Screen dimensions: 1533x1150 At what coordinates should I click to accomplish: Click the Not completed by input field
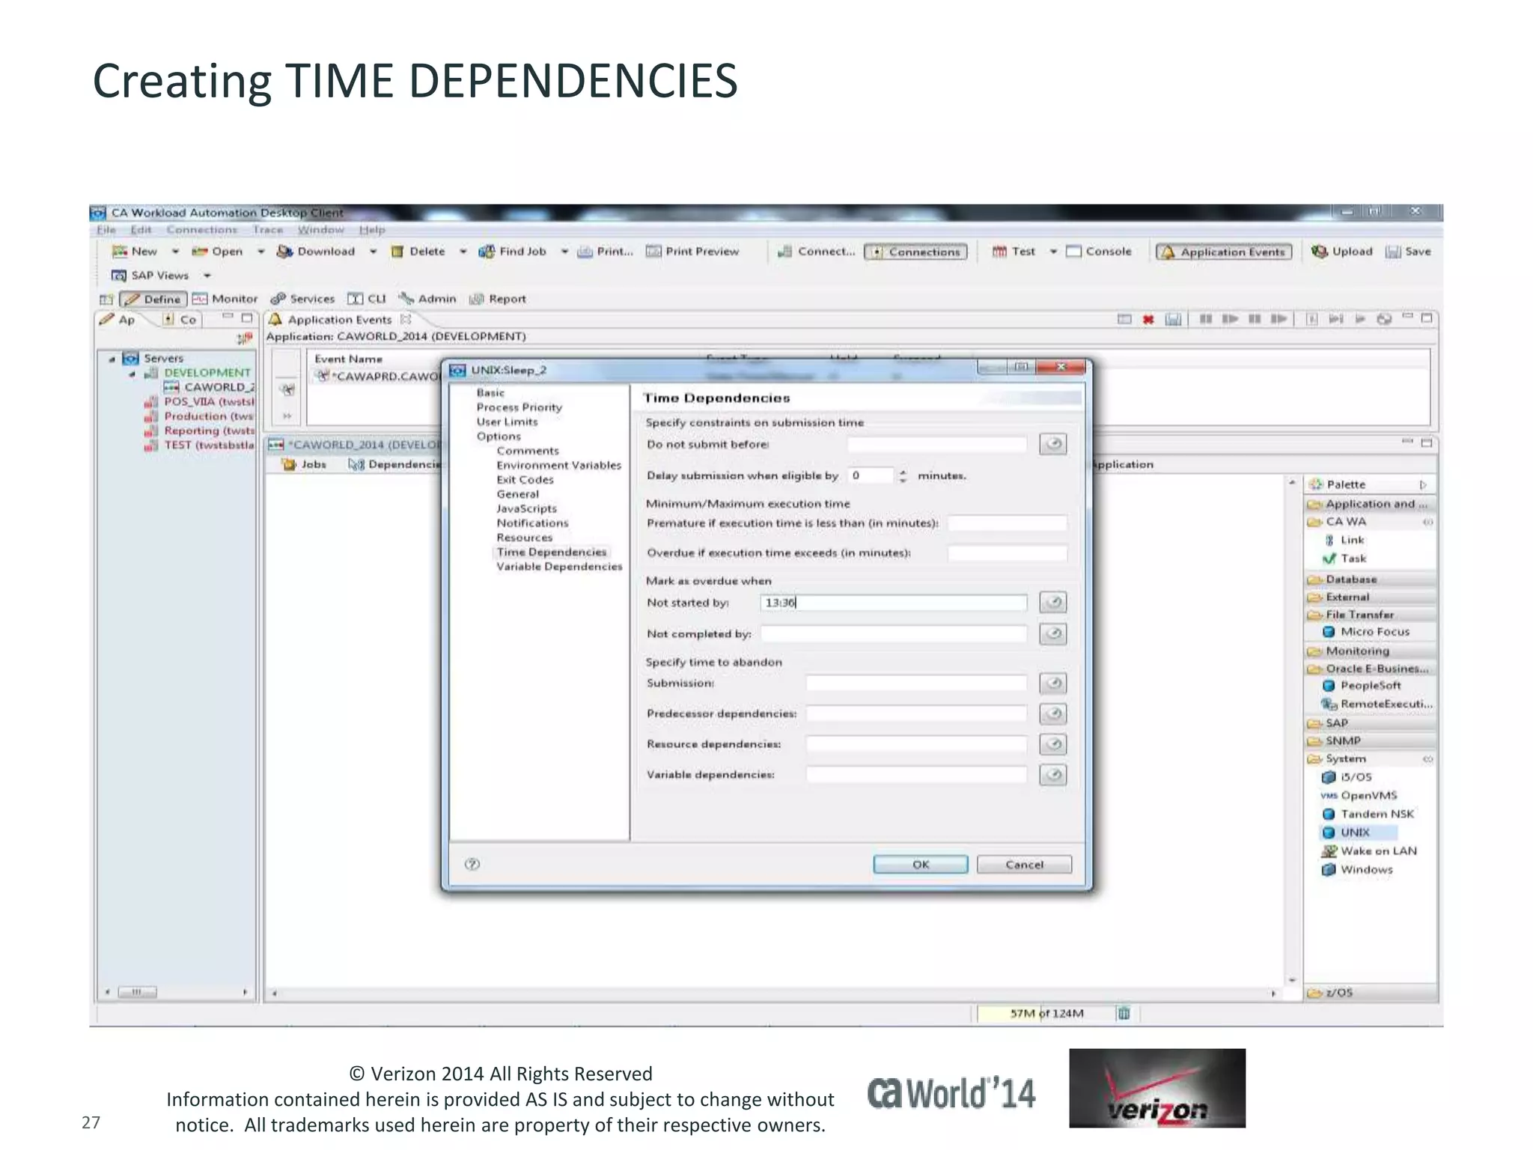tap(893, 634)
